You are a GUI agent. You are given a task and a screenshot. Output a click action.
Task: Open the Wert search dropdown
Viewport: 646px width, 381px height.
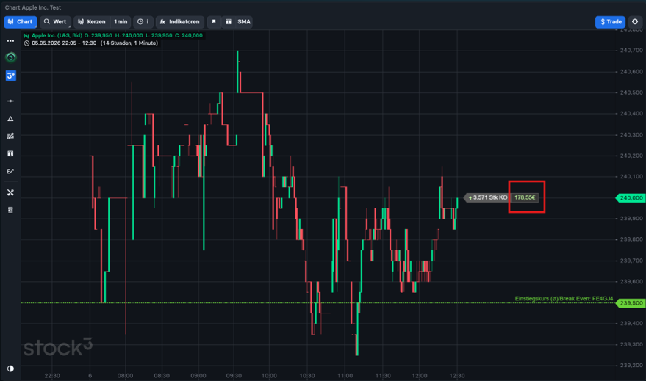[x=55, y=22]
